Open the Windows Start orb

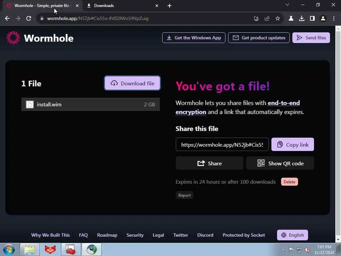point(9,249)
